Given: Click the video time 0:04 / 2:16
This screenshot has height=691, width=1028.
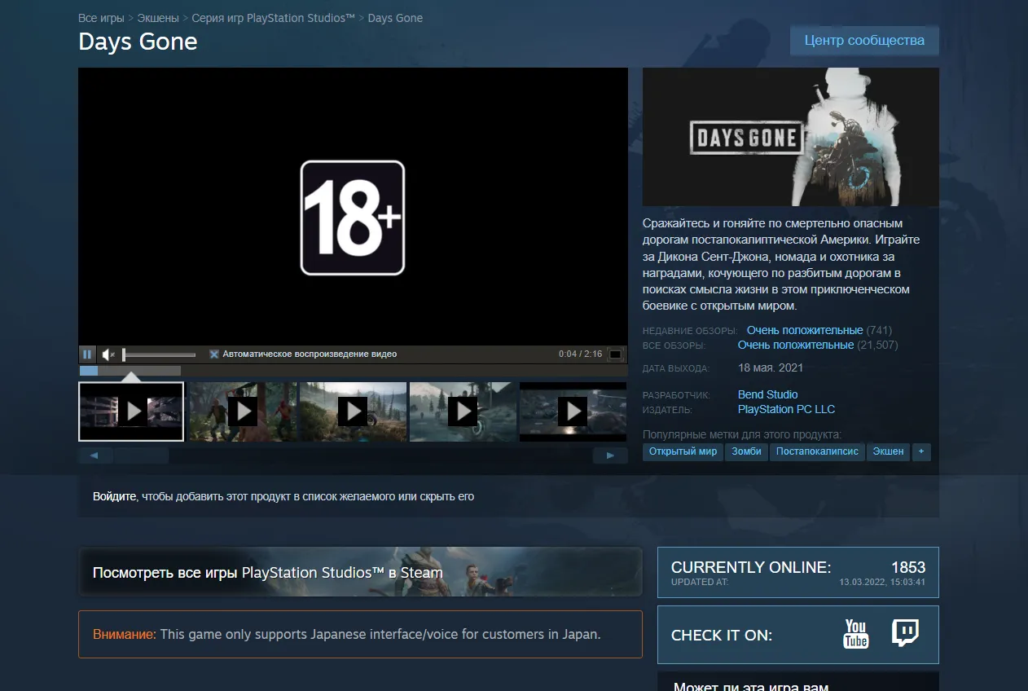Looking at the screenshot, I should point(581,354).
